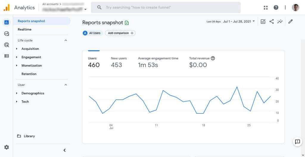This screenshot has height=157, width=305.
Task: Open the Configure icon in left rail
Action: (7, 56)
